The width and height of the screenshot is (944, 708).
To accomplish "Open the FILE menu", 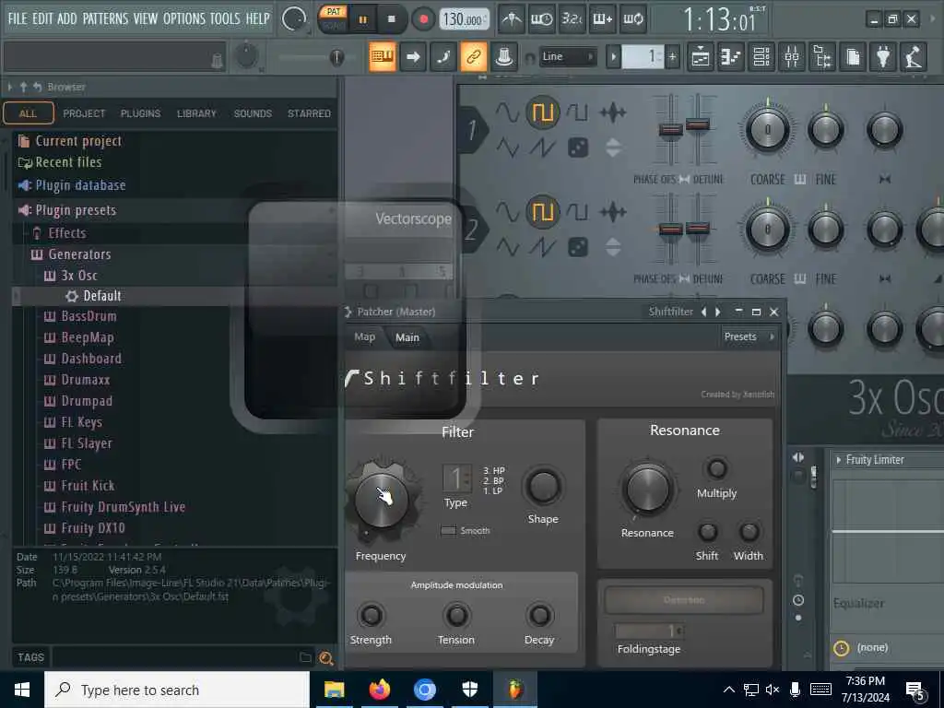I will 18,18.
